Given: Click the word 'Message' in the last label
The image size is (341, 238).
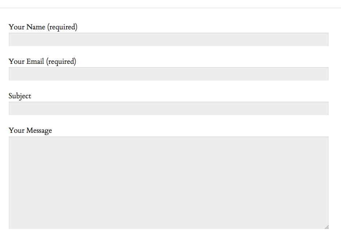Looking at the screenshot, I should 39,131.
